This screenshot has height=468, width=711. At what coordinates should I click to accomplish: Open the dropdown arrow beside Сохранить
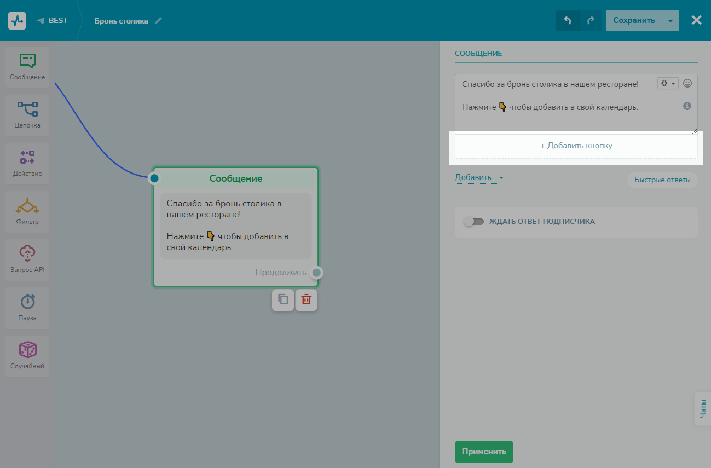point(670,21)
